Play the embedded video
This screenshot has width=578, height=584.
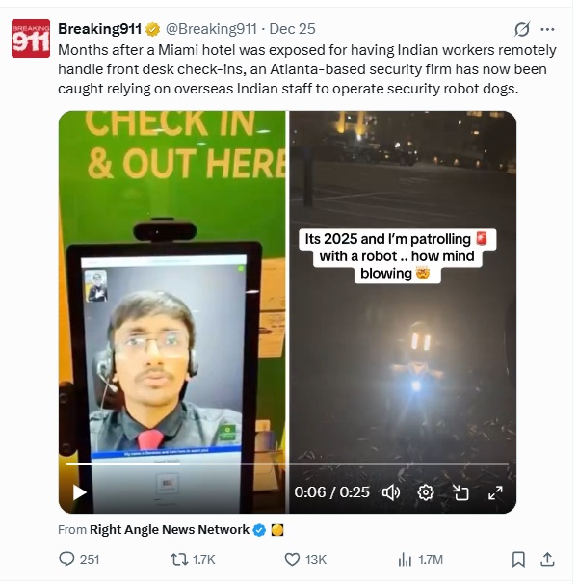pyautogui.click(x=79, y=492)
